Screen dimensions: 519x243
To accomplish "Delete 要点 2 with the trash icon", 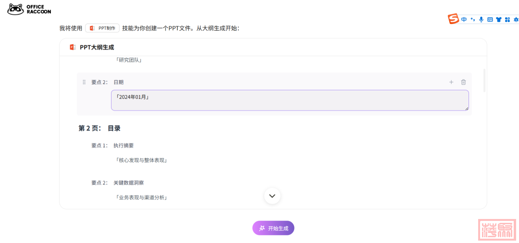I will click(x=463, y=82).
